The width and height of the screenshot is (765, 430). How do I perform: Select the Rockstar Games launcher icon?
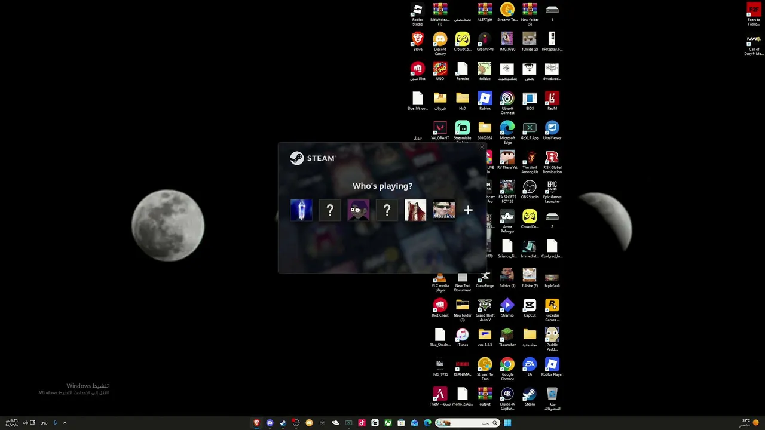(x=552, y=310)
